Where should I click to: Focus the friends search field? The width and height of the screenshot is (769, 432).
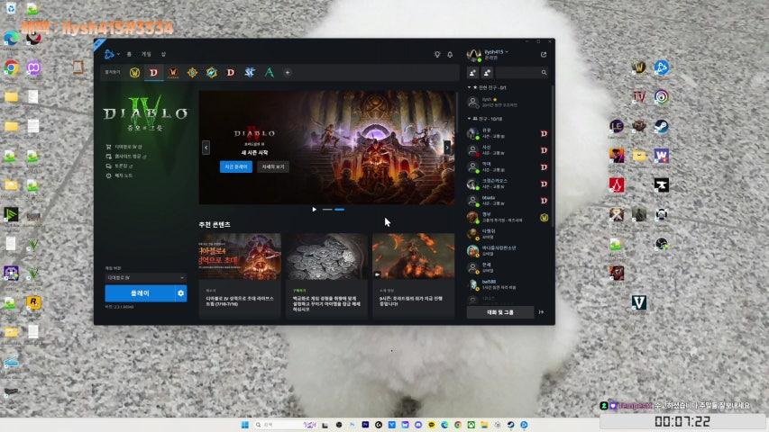(522, 73)
